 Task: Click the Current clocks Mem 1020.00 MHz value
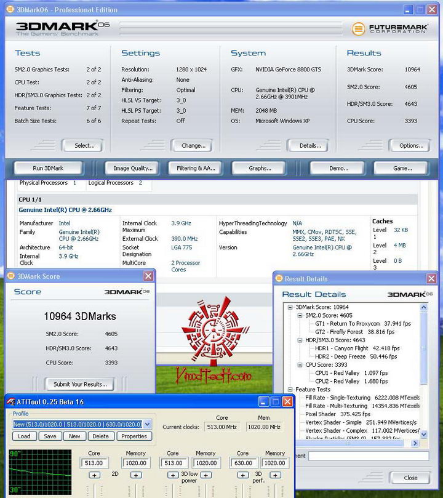coord(265,427)
